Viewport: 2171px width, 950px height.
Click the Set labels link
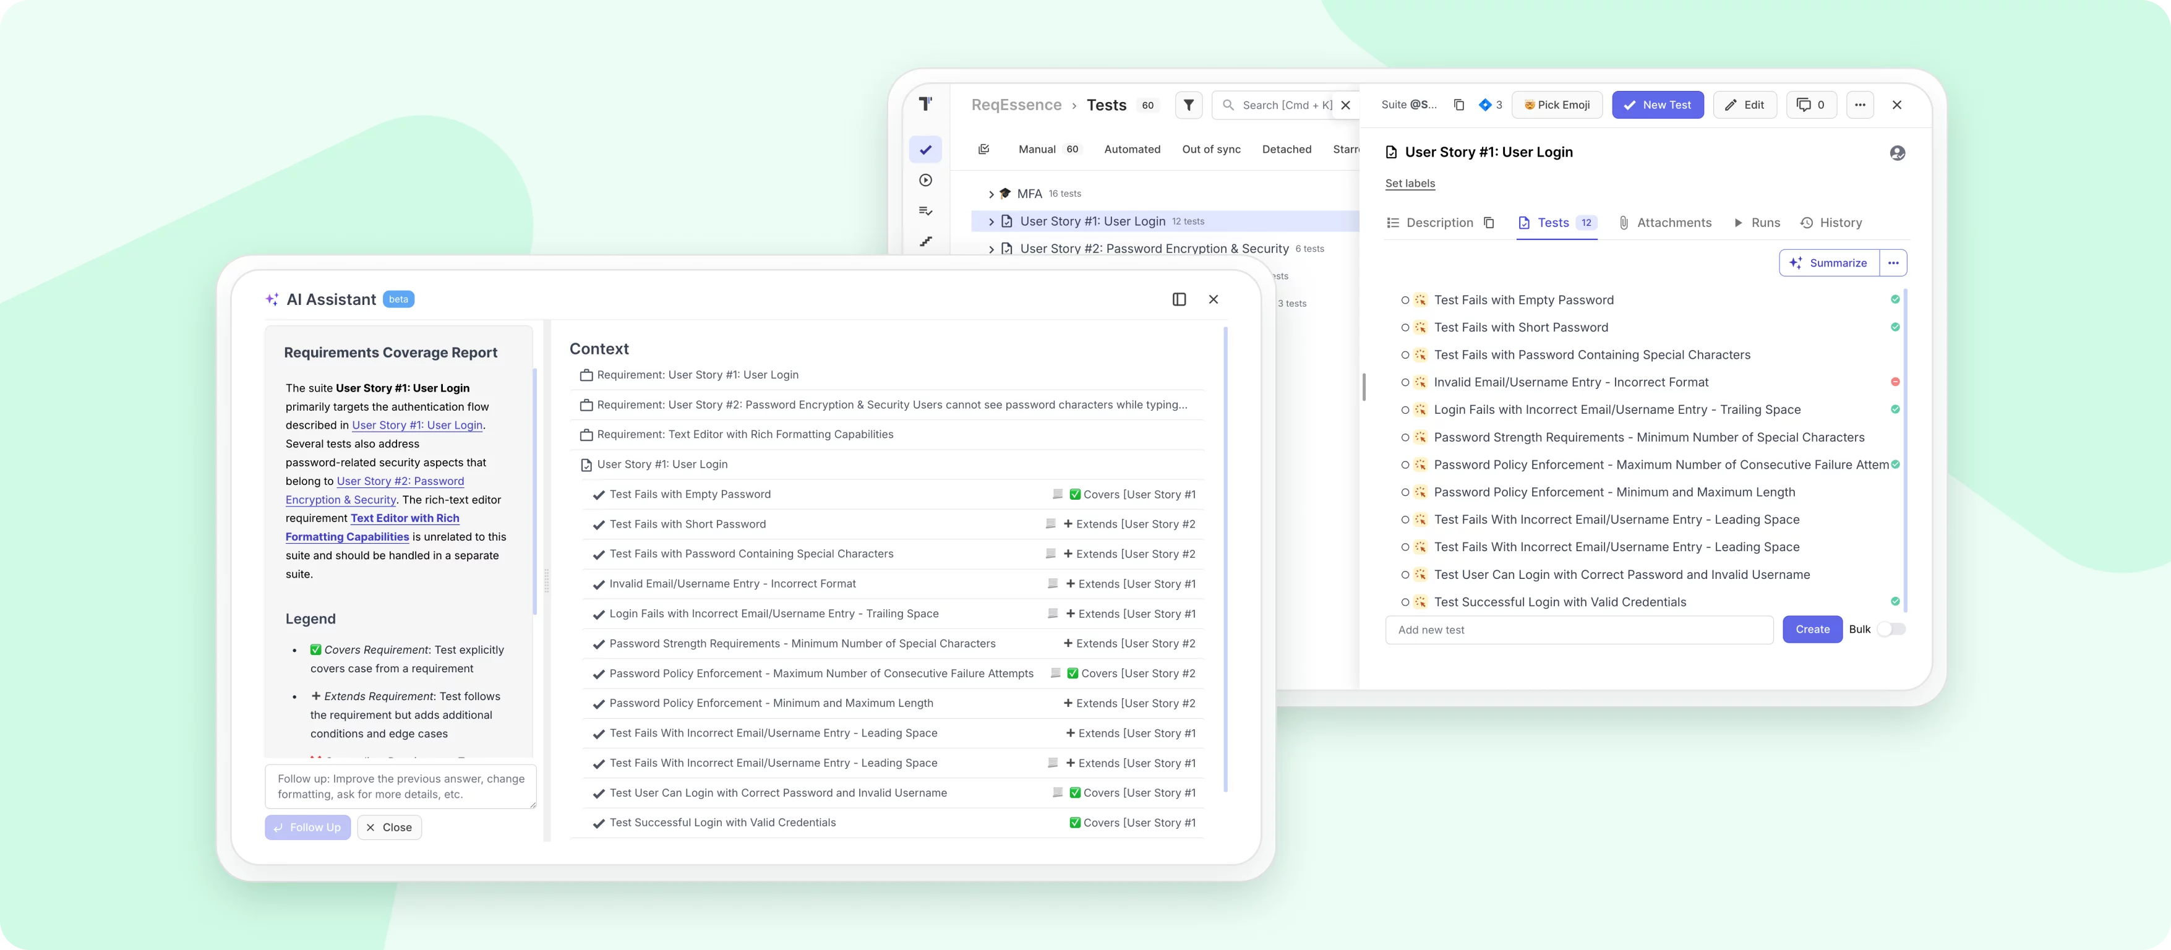click(x=1410, y=183)
